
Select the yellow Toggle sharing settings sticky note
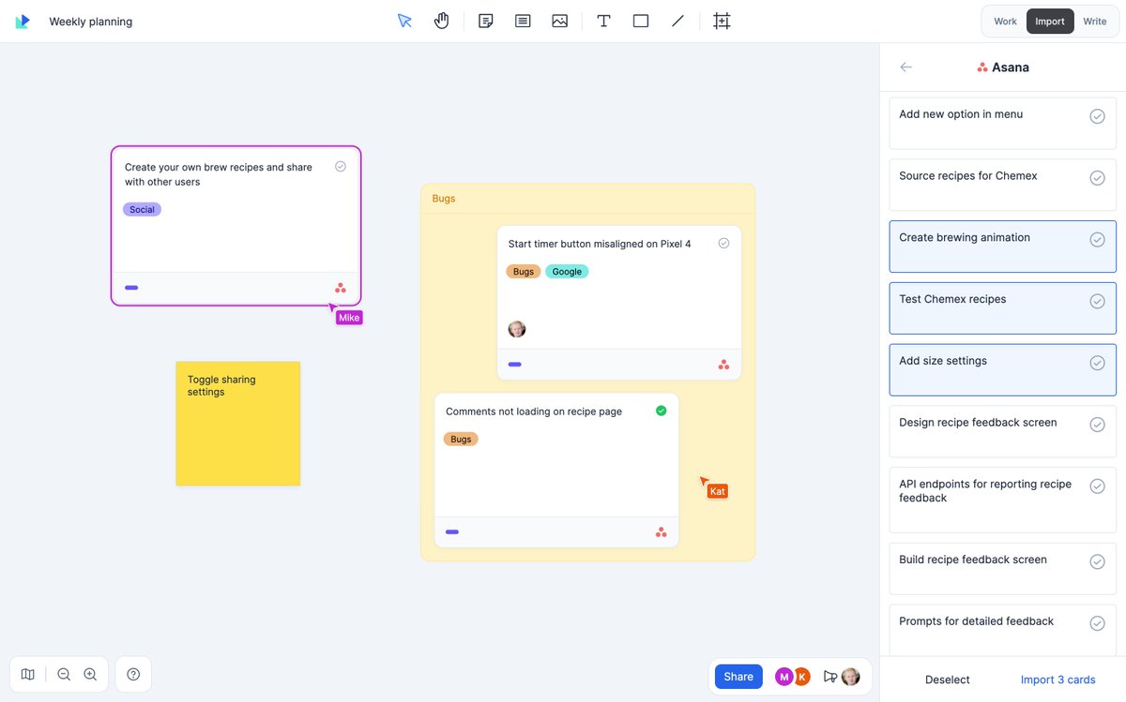(x=238, y=424)
